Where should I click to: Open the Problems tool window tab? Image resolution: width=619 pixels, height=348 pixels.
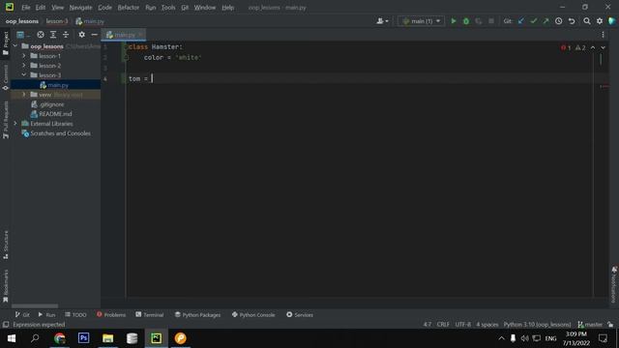click(111, 314)
